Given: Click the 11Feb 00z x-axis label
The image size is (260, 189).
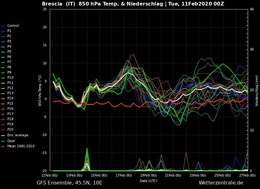Looking at the screenshot, I should click(50, 175).
